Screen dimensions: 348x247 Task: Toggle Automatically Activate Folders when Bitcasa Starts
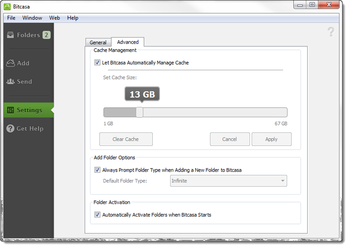click(97, 215)
